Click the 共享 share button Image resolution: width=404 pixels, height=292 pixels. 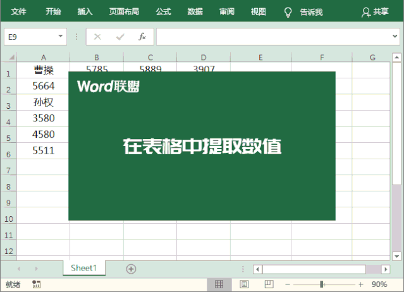tap(375, 12)
